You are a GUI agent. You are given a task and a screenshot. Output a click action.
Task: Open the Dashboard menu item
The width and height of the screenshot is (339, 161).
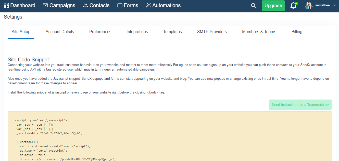click(x=19, y=5)
